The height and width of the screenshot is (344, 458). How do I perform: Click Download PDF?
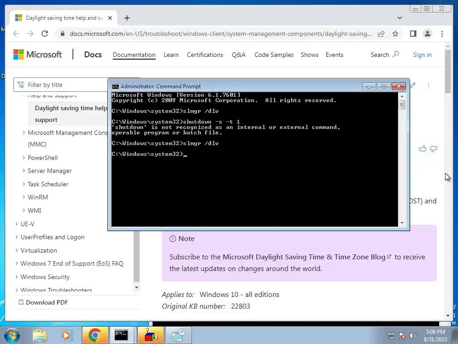[x=43, y=302]
